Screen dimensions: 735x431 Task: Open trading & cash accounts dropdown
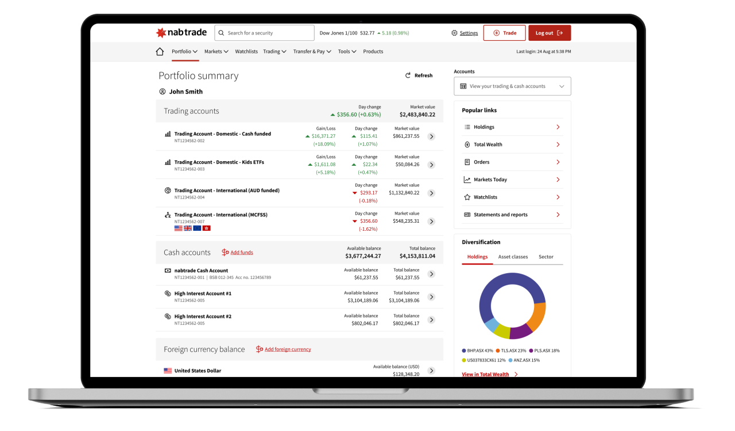coord(512,86)
